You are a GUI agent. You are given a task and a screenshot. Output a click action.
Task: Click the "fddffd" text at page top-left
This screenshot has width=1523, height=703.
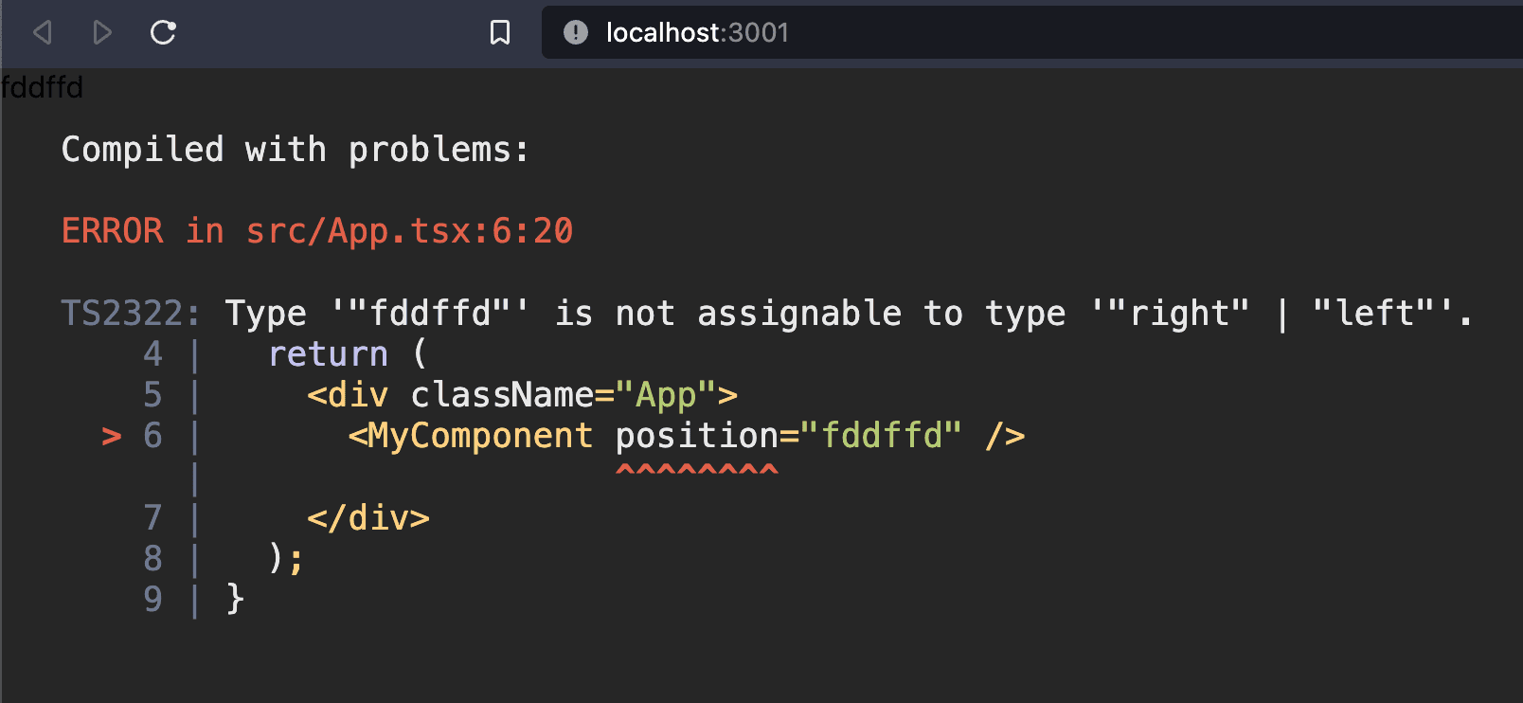(42, 87)
